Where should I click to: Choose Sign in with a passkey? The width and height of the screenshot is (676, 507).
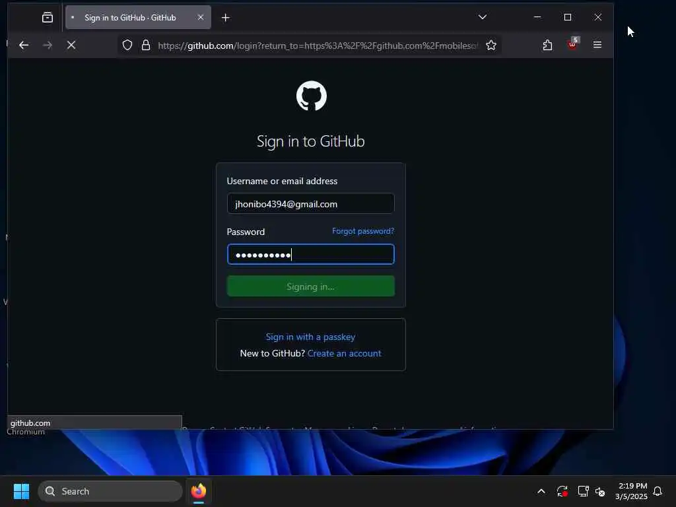pyautogui.click(x=310, y=337)
